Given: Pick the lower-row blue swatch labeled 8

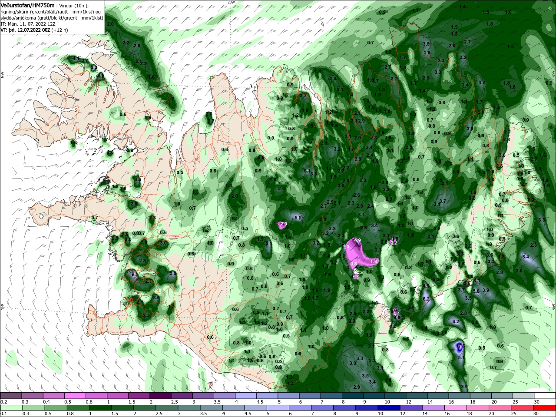Looking at the screenshot, I should [344, 408].
